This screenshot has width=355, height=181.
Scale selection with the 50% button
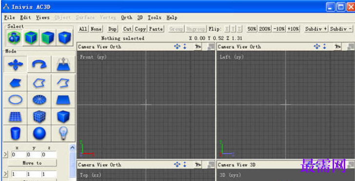pyautogui.click(x=252, y=29)
